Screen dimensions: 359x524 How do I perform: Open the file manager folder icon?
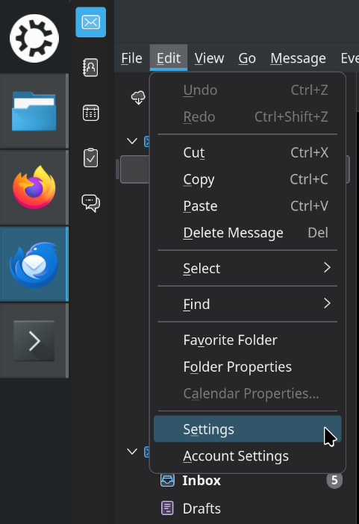pyautogui.click(x=34, y=111)
